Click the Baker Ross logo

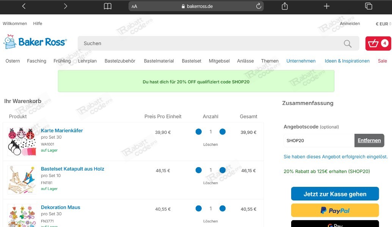[35, 42]
